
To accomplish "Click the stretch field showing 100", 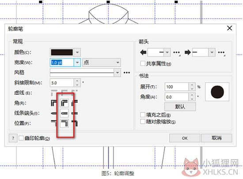I will pos(177,87).
